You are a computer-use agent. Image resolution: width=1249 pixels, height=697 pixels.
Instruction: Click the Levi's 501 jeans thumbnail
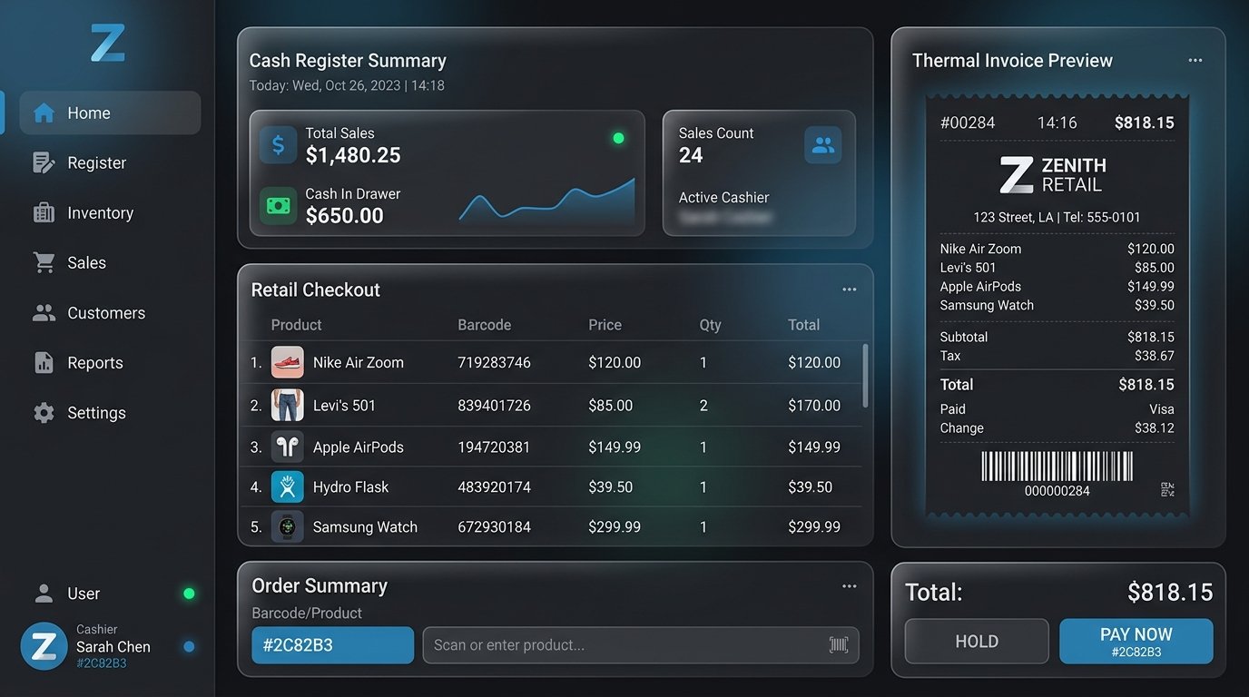[287, 405]
